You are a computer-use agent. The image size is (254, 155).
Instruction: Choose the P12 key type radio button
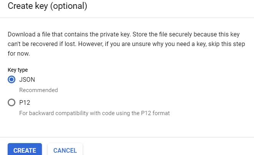pos(12,102)
